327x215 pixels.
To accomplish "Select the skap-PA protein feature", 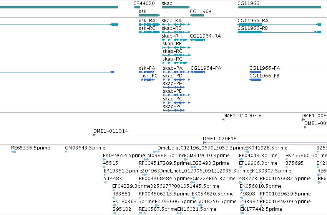I will (176, 72).
